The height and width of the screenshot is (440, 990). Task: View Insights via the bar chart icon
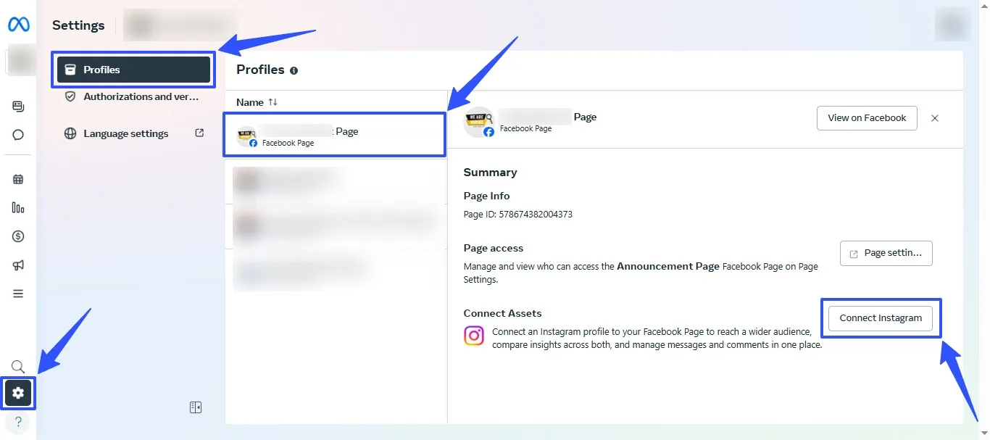[17, 207]
